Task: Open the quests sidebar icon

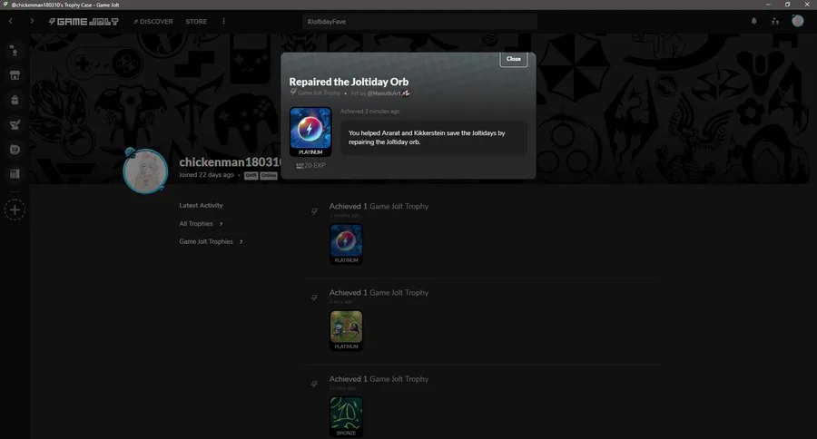Action: point(15,124)
